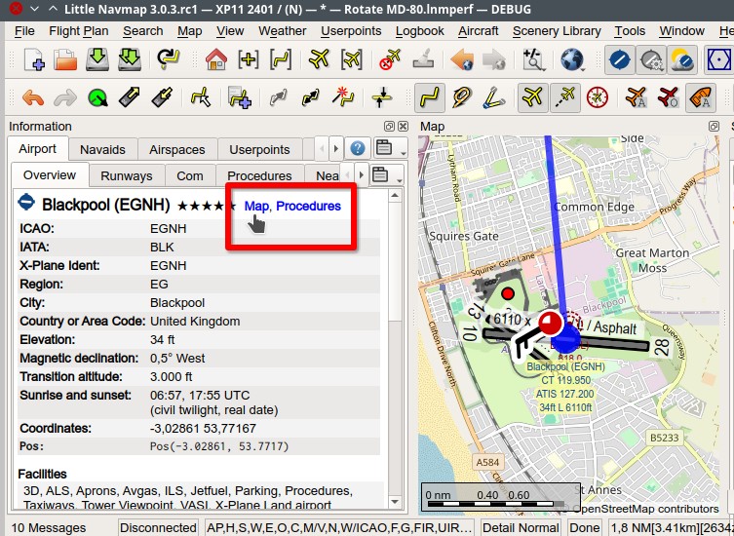
Task: Open the Flight Plan menu
Action: tap(78, 31)
